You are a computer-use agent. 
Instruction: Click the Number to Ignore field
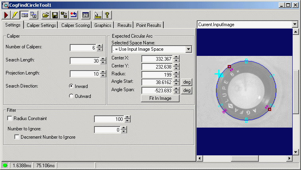pyautogui.click(x=107, y=130)
